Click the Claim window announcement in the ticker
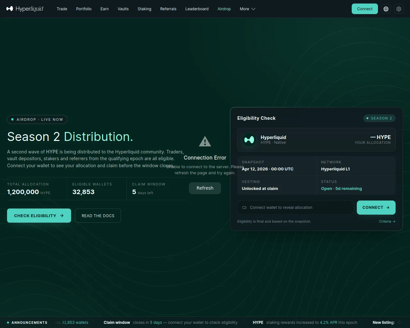The height and width of the screenshot is (328, 410). click(x=170, y=323)
